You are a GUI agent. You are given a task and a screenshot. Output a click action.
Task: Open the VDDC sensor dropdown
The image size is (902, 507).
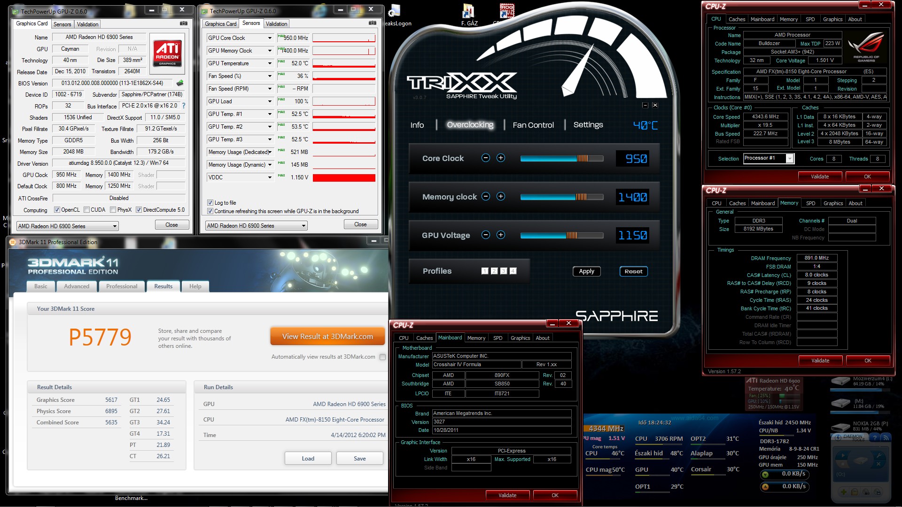270,177
